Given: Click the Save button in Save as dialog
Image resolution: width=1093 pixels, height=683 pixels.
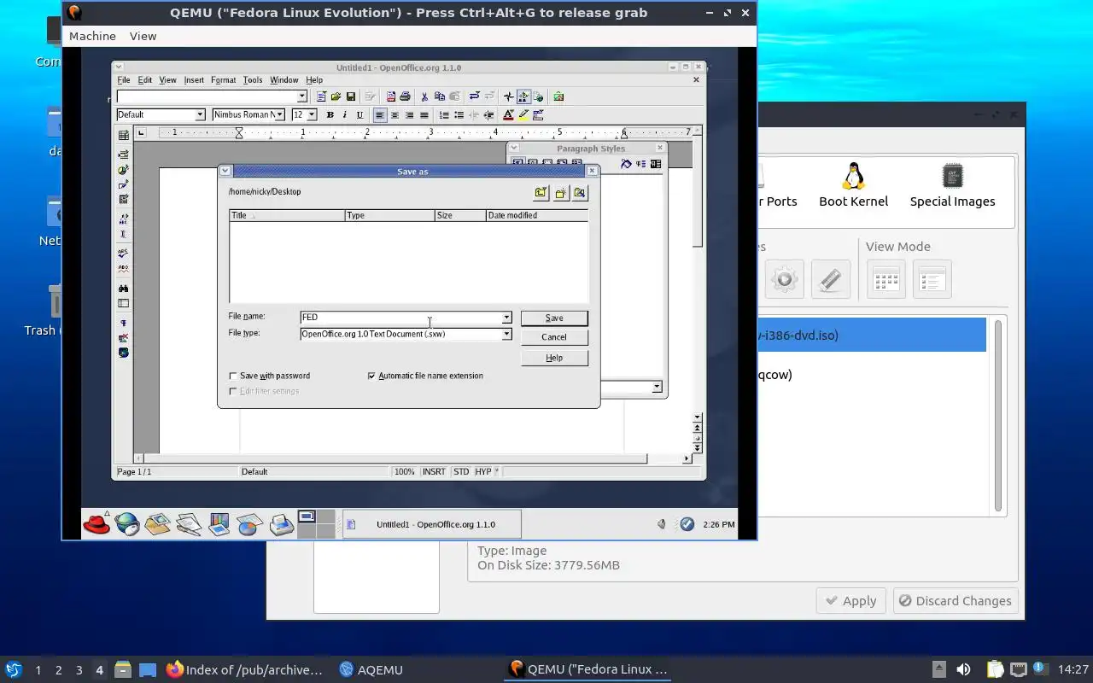Looking at the screenshot, I should (x=554, y=318).
